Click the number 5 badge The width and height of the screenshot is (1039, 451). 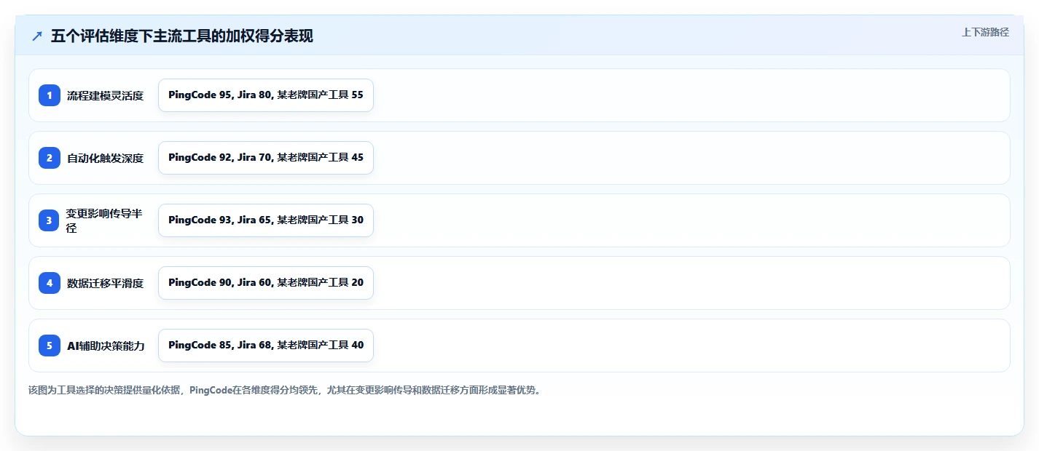coord(50,346)
